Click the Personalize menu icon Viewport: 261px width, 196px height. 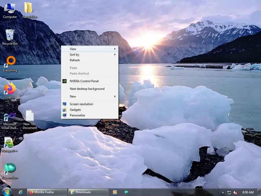pyautogui.click(x=64, y=115)
